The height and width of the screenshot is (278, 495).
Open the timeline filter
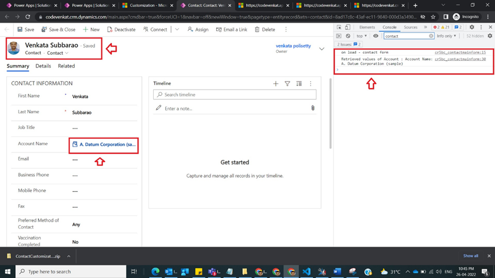pos(287,84)
